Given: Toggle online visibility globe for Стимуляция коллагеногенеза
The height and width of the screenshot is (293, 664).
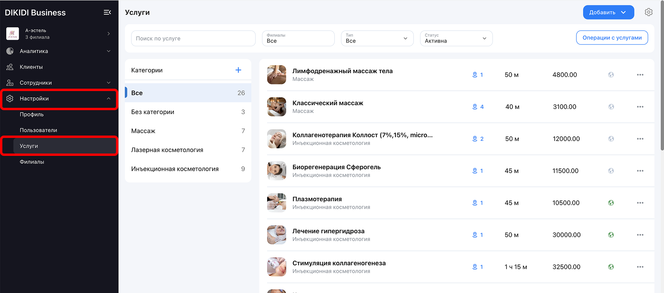Looking at the screenshot, I should [611, 267].
